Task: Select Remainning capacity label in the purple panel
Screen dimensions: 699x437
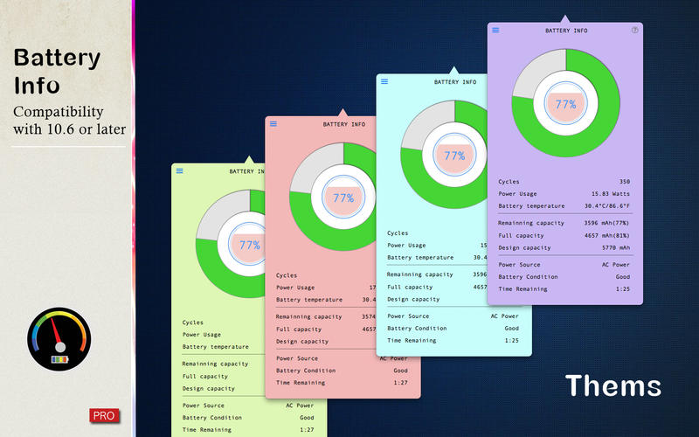Action: click(x=531, y=223)
